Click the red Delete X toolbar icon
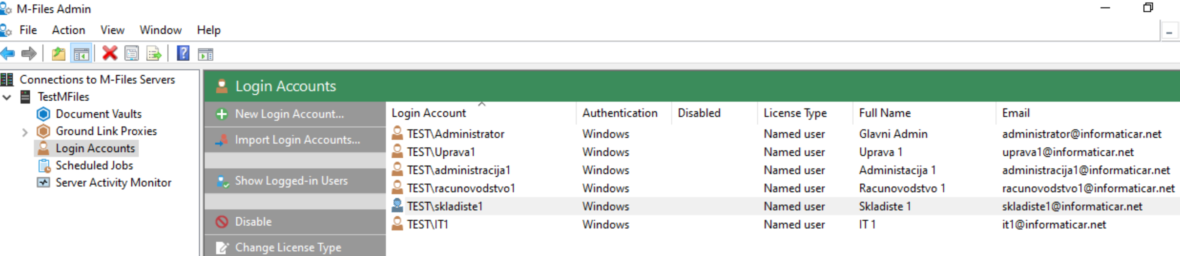The image size is (1180, 256). pos(109,54)
